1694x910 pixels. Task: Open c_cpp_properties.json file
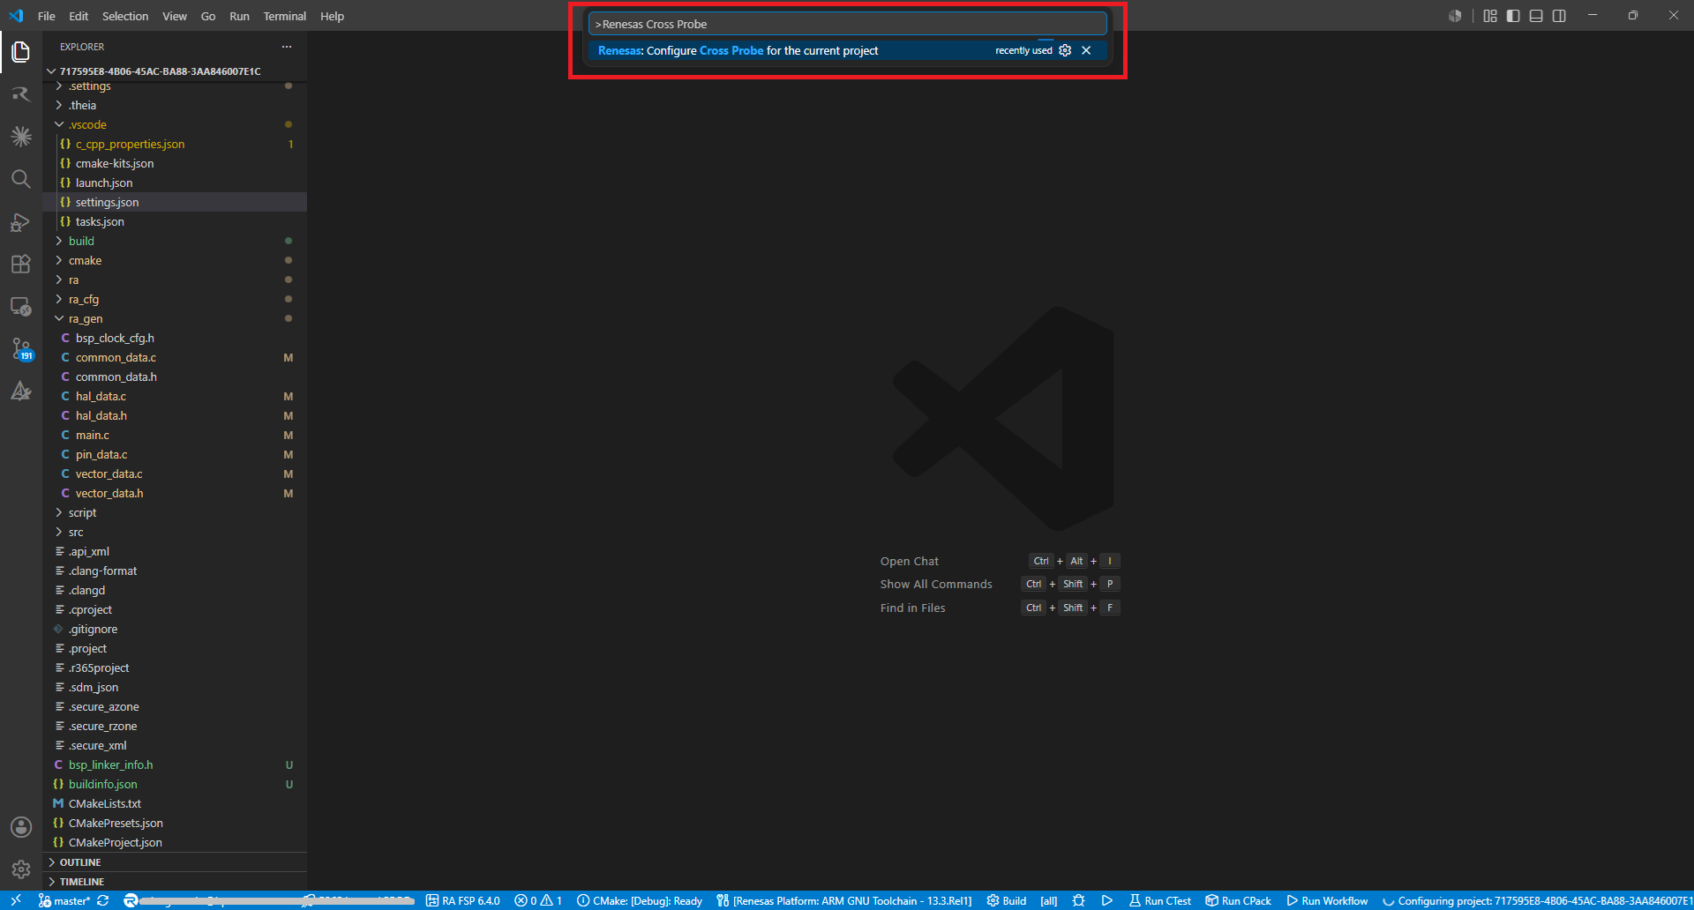tap(175, 144)
